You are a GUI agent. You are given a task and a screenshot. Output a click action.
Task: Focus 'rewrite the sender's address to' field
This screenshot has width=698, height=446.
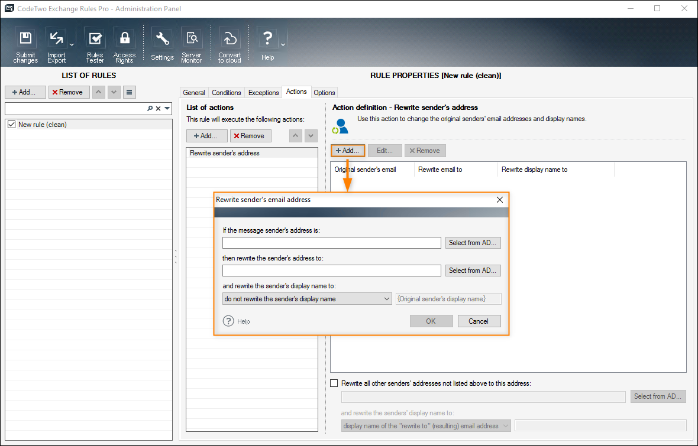[332, 271]
